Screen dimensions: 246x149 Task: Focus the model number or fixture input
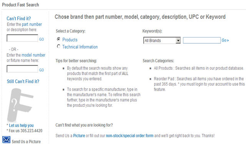22,69
